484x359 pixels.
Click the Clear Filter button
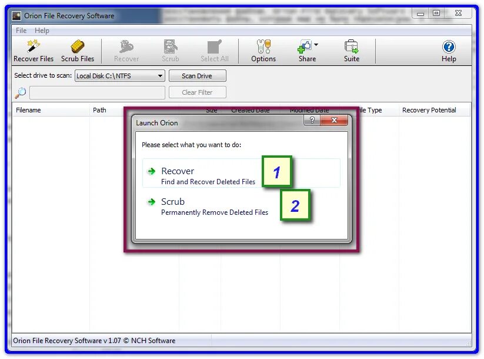[197, 92]
